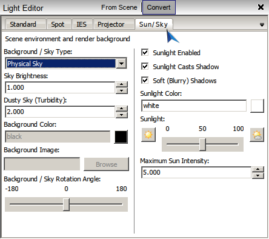The image size is (269, 239).
Task: Click the white Sunlight Color swatch
Action: pyautogui.click(x=257, y=106)
